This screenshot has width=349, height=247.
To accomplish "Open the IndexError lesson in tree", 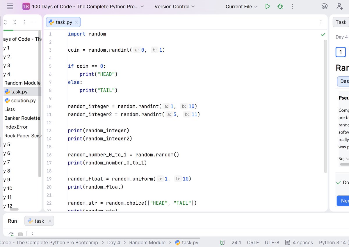I will (x=16, y=127).
